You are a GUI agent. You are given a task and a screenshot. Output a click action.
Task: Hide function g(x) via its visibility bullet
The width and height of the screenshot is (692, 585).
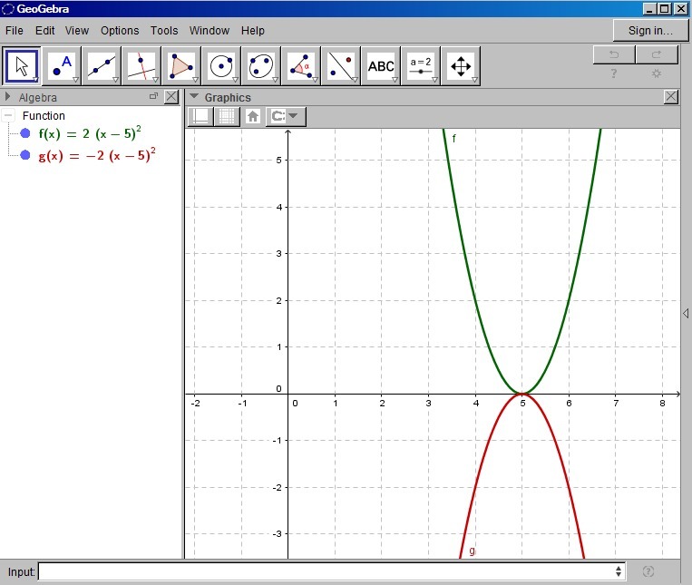pos(25,154)
